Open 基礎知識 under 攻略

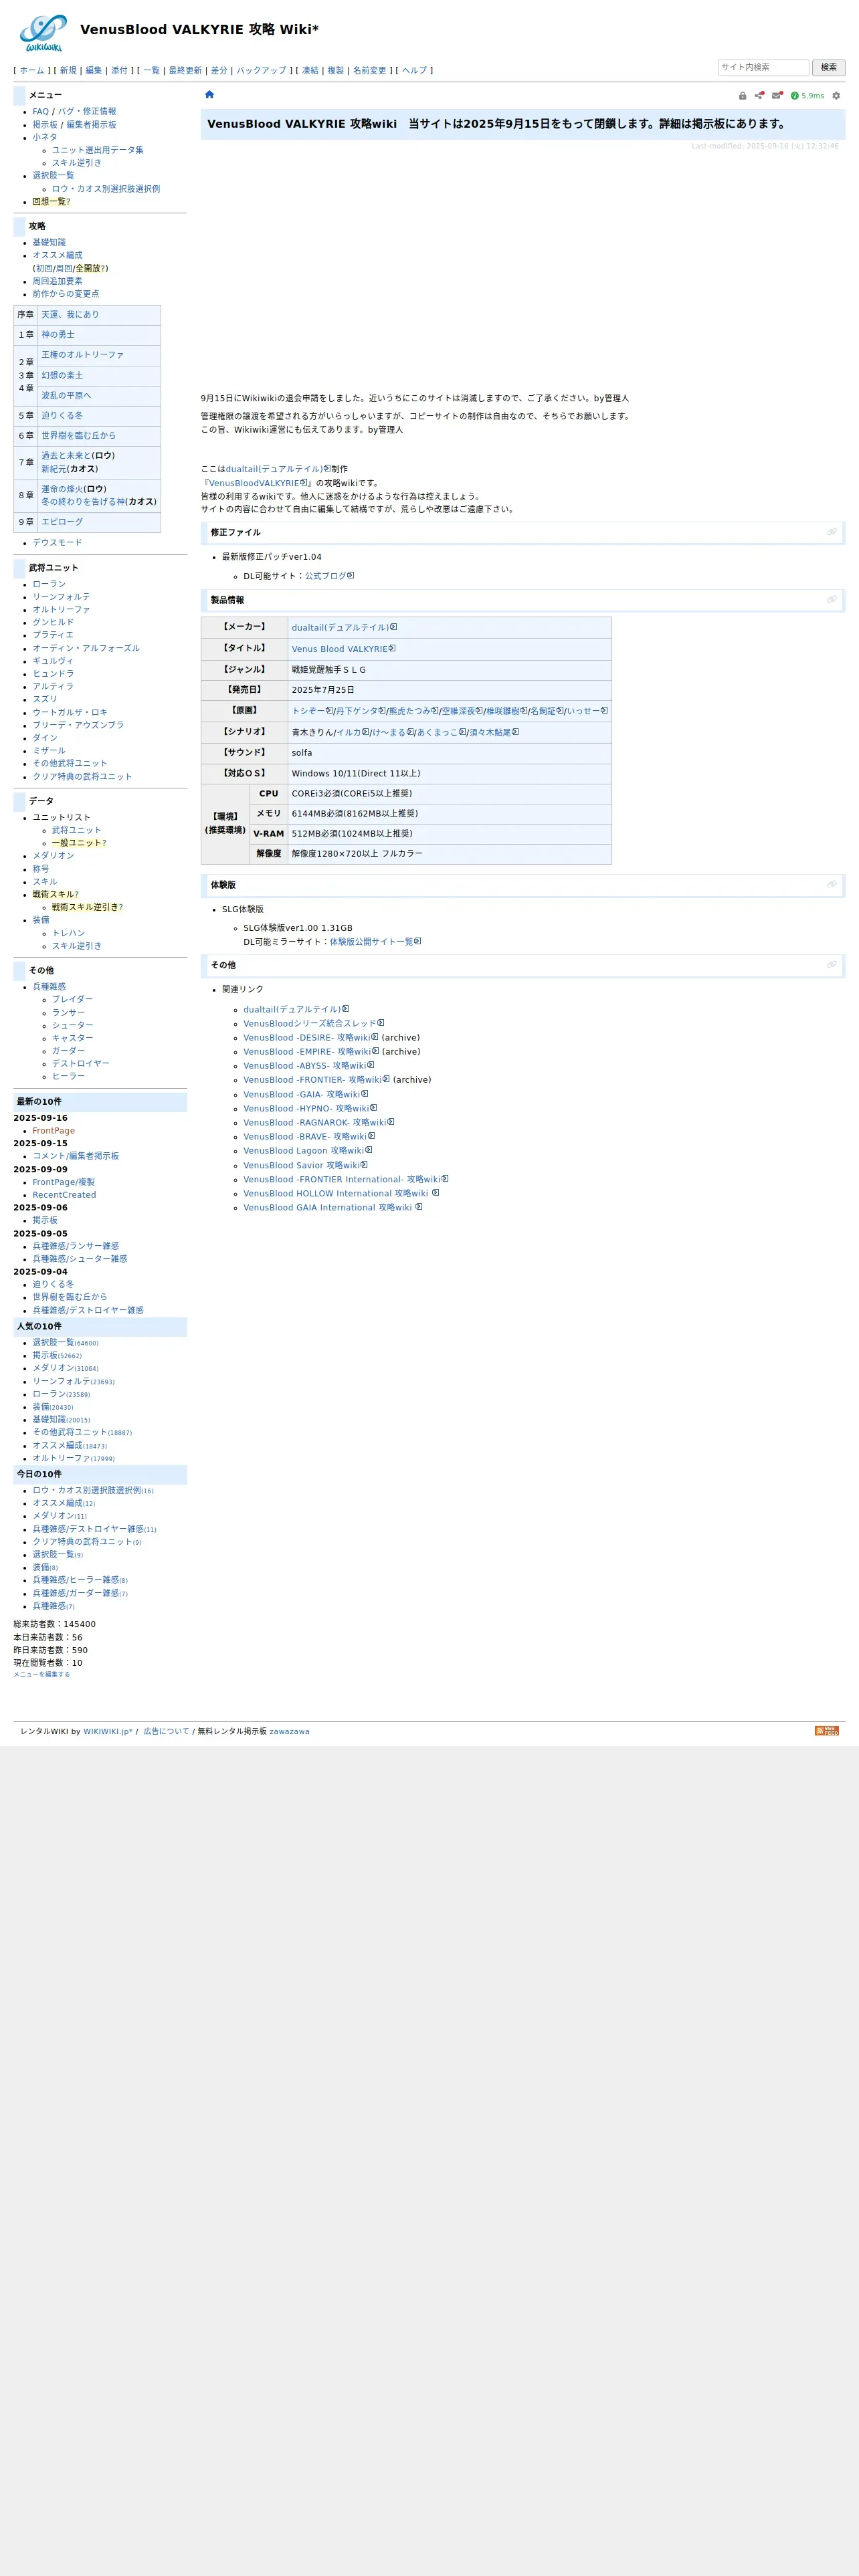tap(49, 242)
